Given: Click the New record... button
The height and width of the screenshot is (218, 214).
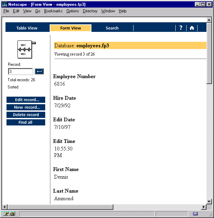Looking at the screenshot, I should 26,107.
